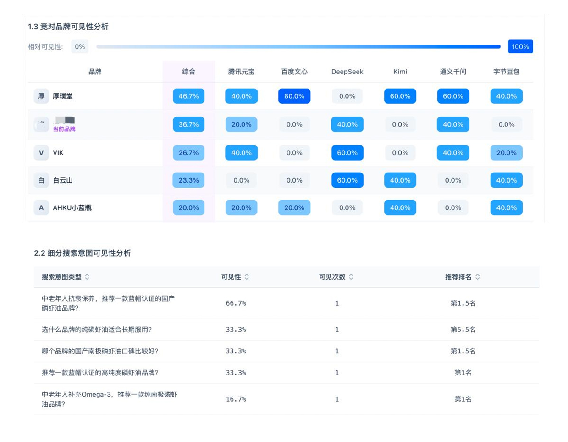Click the 白 avatar icon for 白云山
Screen dimensions: 568x442
[x=41, y=180]
